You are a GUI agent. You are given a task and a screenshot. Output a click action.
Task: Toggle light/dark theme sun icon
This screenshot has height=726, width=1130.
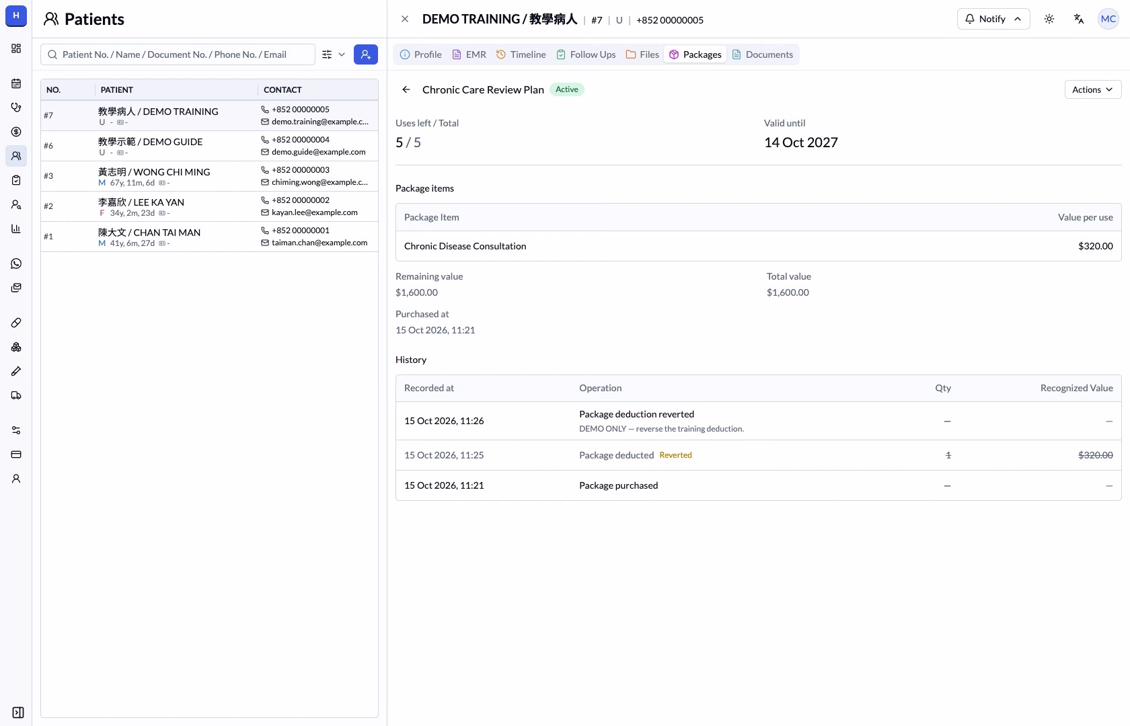(x=1049, y=19)
